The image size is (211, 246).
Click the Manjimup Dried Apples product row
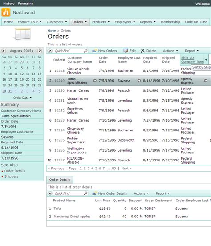129,217
